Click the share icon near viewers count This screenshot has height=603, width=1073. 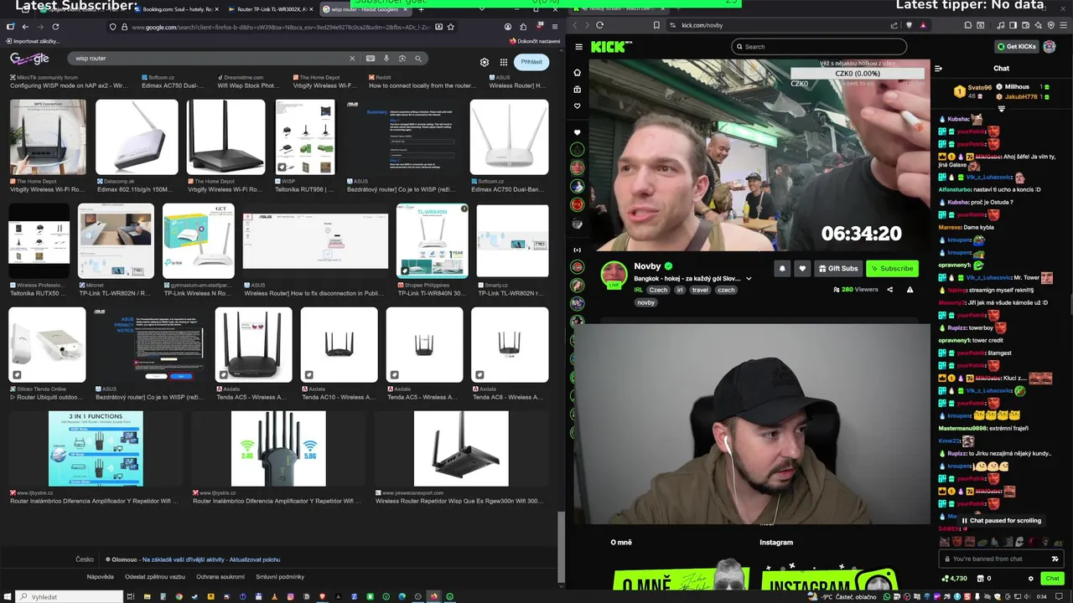coord(889,290)
